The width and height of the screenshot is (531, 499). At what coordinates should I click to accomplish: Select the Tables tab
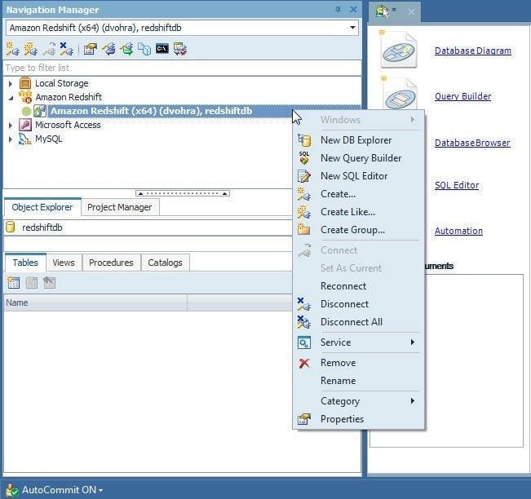[x=25, y=263]
